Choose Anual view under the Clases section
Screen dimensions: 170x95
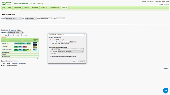[x=6, y=63]
